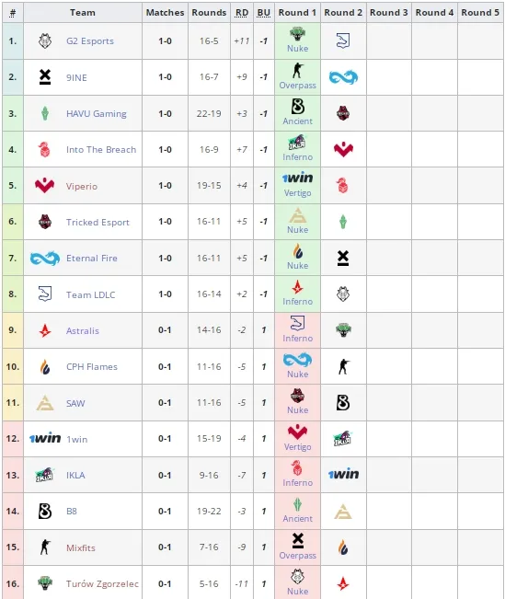
Task: Click Viperio logo in Into The Breach's Round 2
Action: [x=343, y=149]
